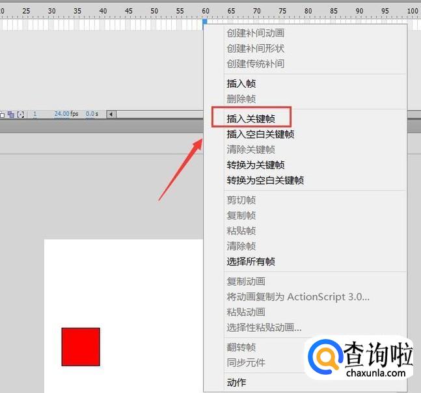Click frame number 75 on timeline ruler
This screenshot has height=393, width=421.
(282, 11)
